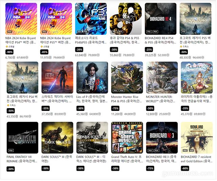The width and height of the screenshot is (217, 181).
Task: Click the Hogwarts Legacy PS5 title link
Action: [x=195, y=40]
